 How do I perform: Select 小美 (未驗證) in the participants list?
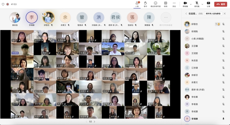205,39
